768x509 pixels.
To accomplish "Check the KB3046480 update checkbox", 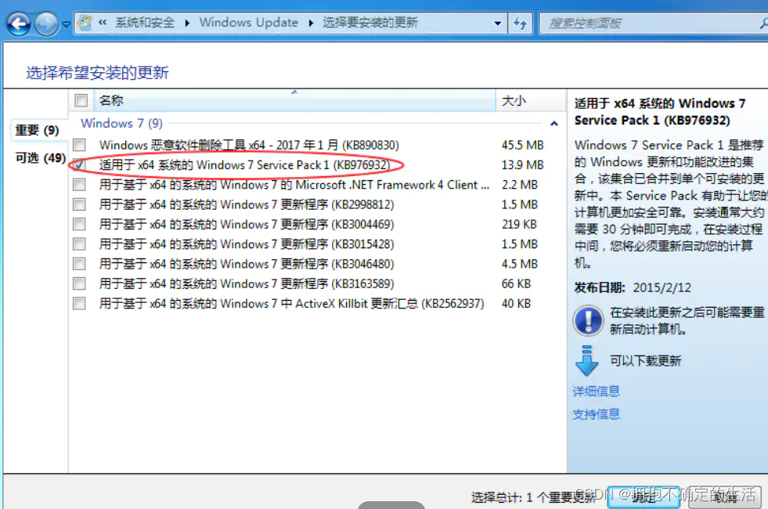I will (79, 264).
